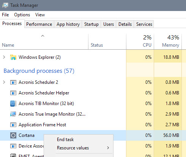Choose End task from context menu
Viewport: 186px width, 157px height.
79,140
